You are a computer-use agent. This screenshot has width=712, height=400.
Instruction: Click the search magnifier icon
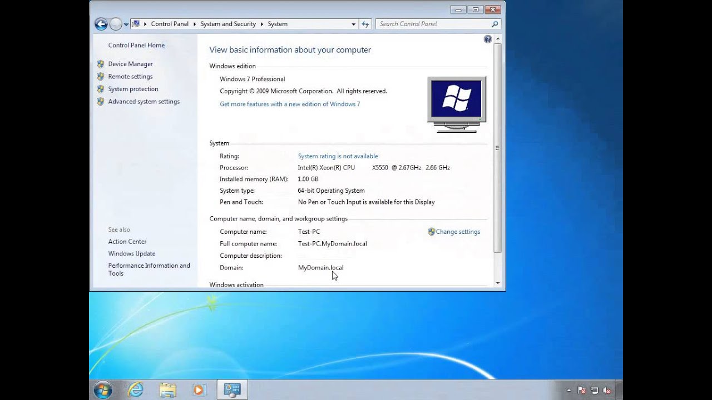coord(495,24)
